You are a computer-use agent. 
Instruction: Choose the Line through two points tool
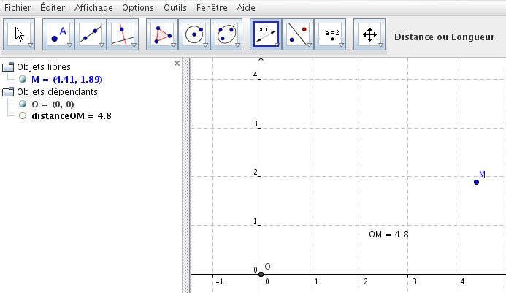click(x=91, y=34)
